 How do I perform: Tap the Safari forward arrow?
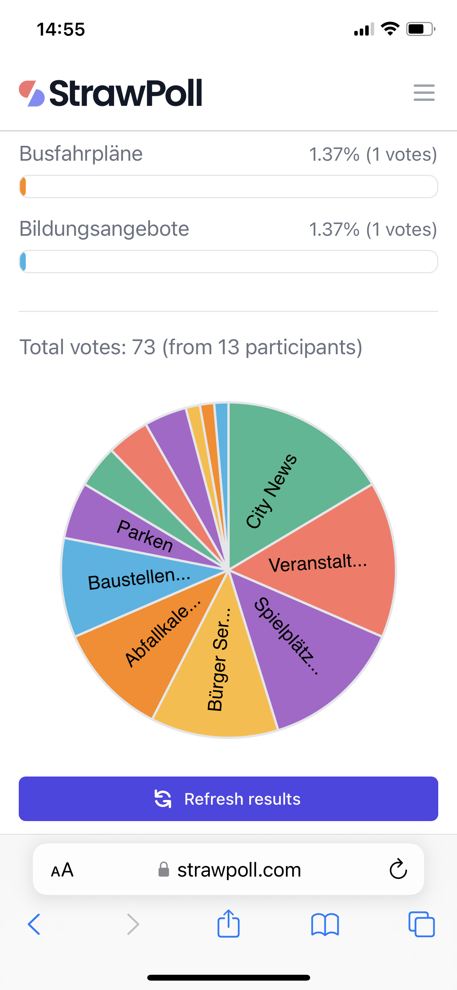click(133, 924)
